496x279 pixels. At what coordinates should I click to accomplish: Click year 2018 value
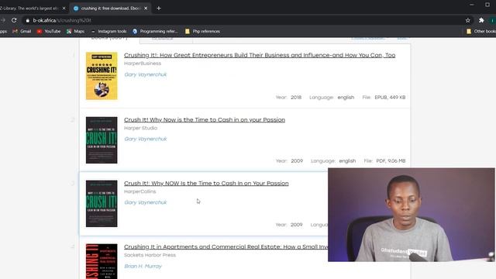(296, 98)
